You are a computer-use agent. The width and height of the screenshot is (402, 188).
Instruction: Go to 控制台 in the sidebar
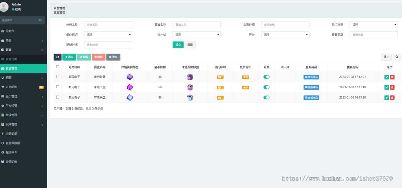(10, 31)
